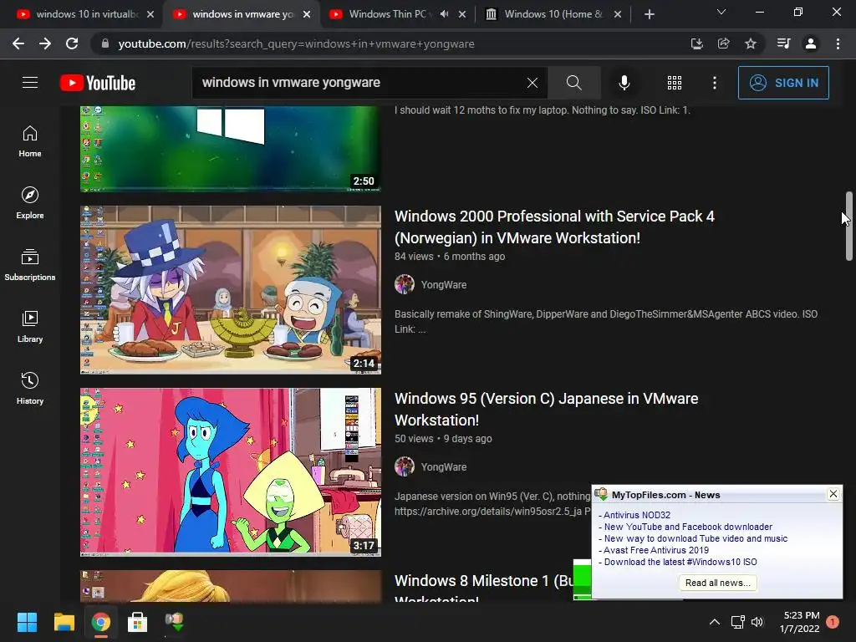This screenshot has width=856, height=642.
Task: Open the clock showing 5:23 PM
Action: pyautogui.click(x=800, y=622)
